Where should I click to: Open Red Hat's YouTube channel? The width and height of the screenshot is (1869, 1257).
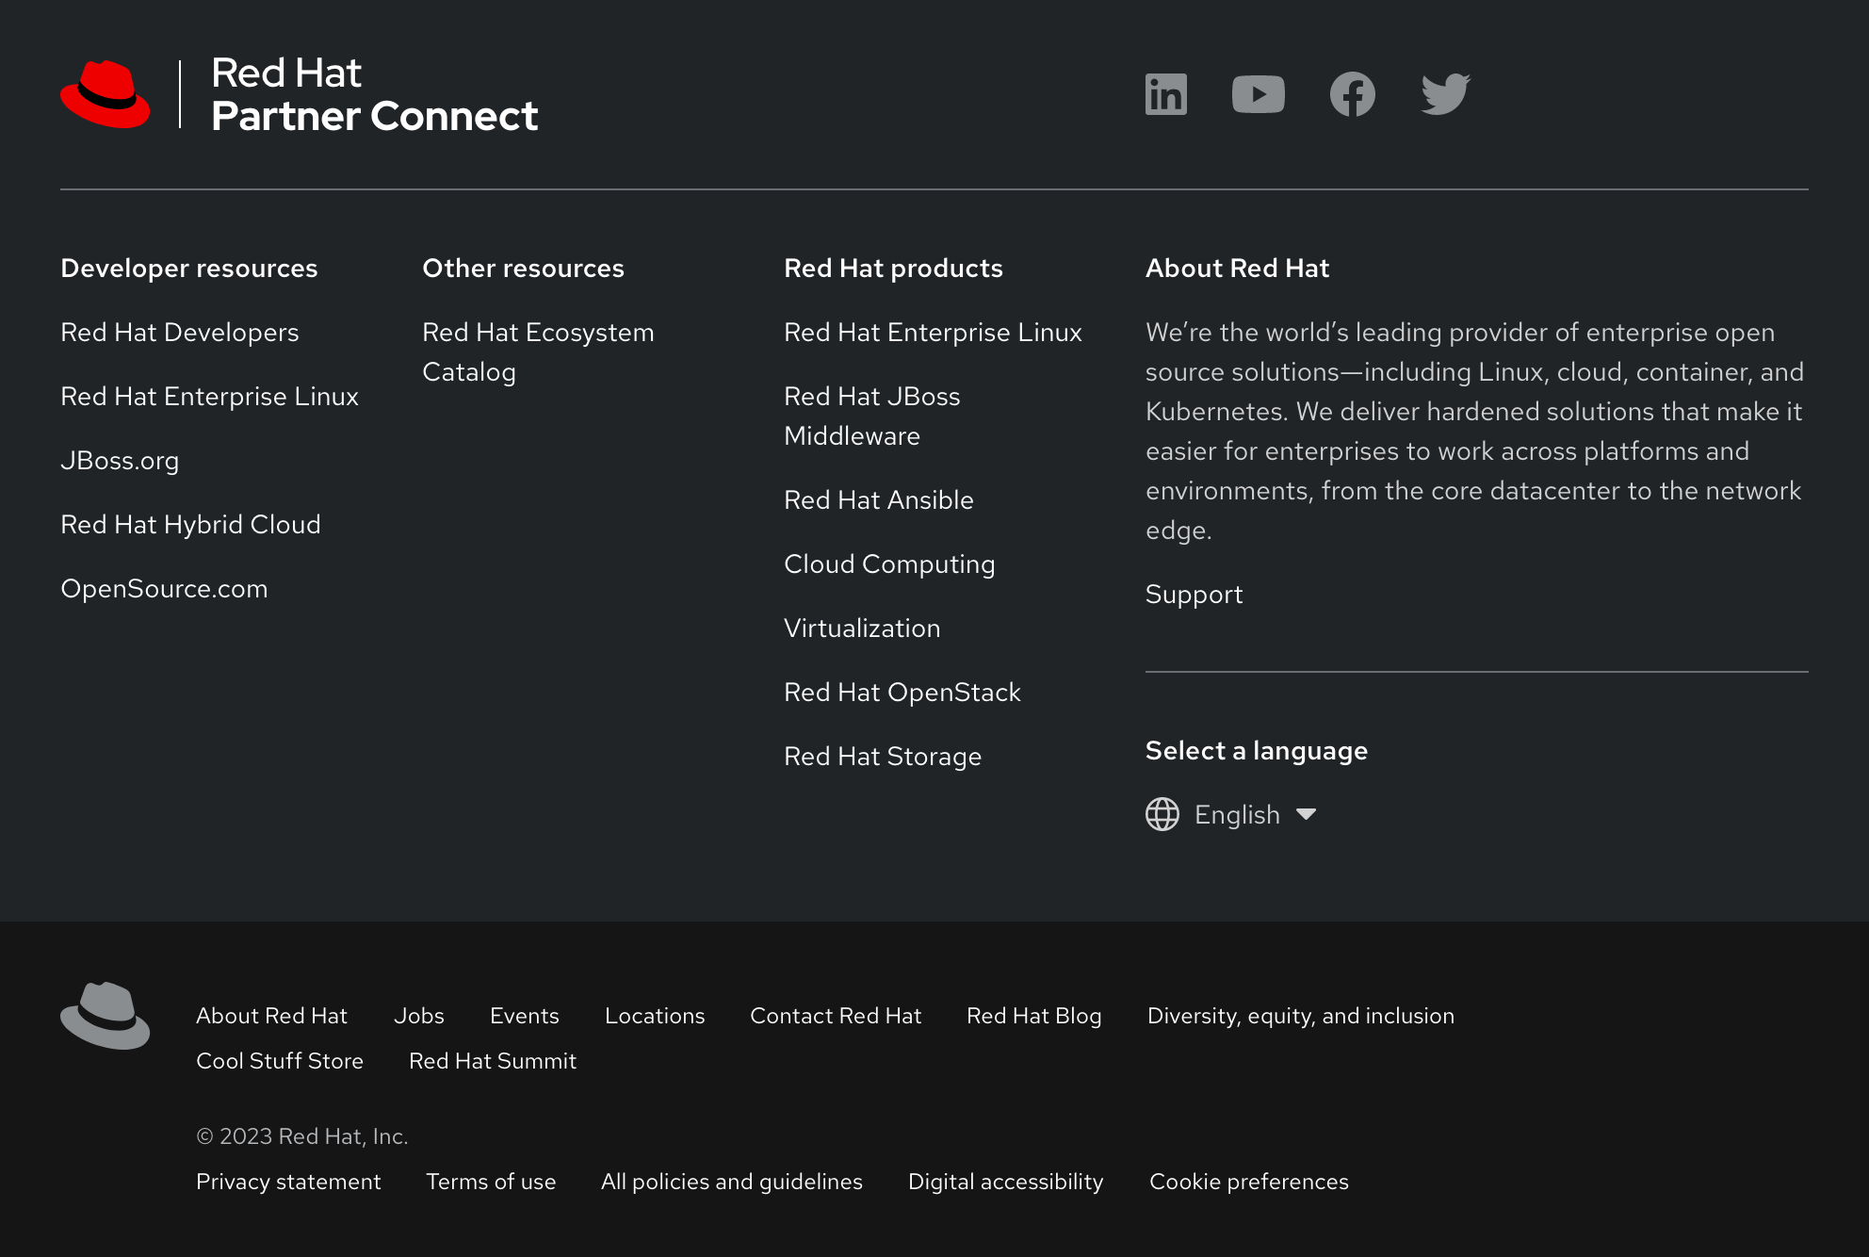coord(1259,93)
